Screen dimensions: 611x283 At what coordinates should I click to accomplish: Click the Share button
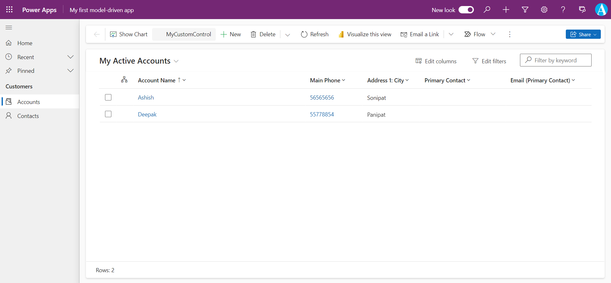tap(583, 34)
